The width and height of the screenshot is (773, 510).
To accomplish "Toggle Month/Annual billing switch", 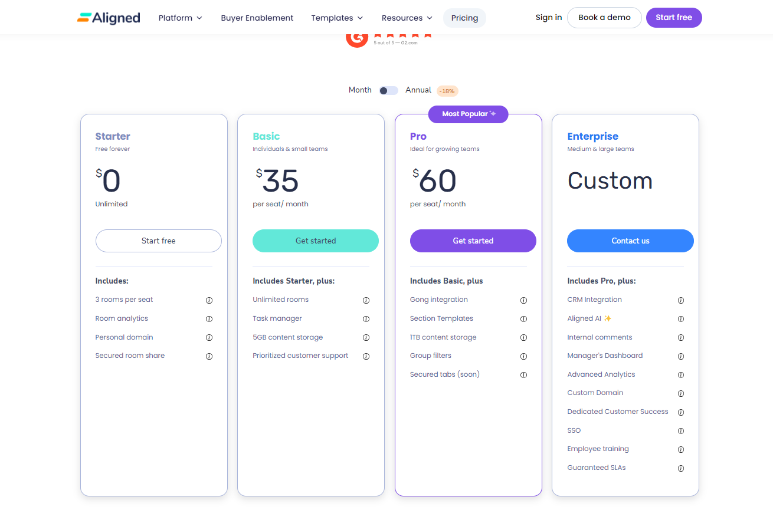I will (x=388, y=90).
